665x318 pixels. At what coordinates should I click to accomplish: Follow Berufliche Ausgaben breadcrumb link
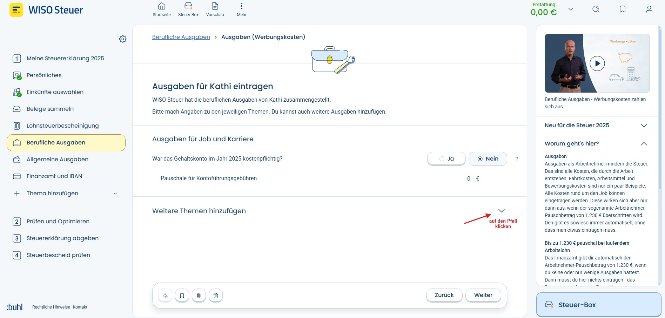pyautogui.click(x=181, y=37)
